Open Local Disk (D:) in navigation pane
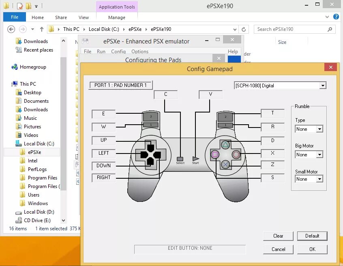This screenshot has width=343, height=266. (x=39, y=212)
